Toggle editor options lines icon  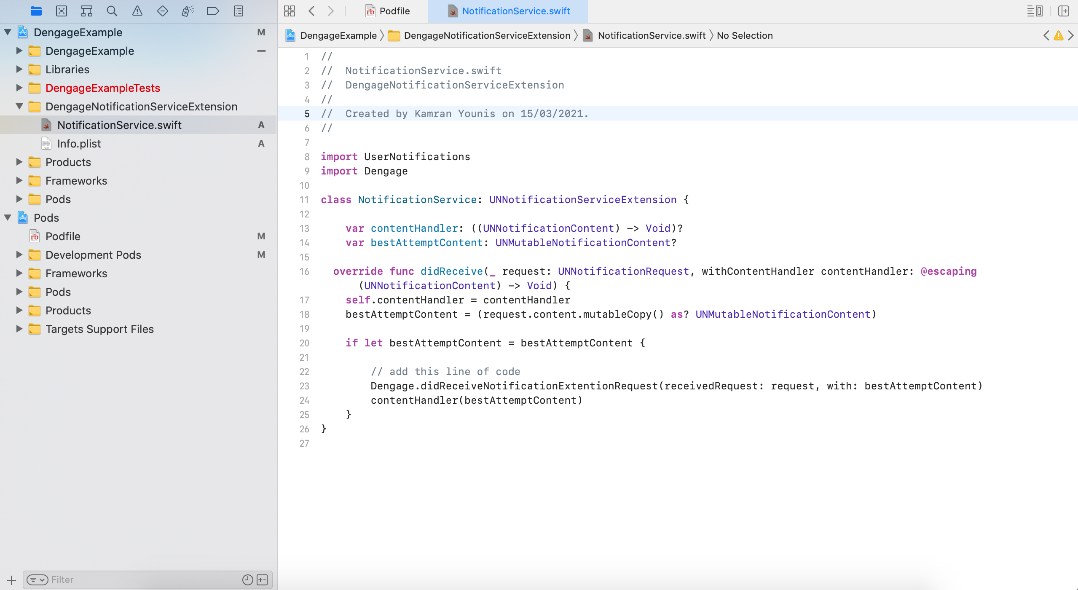point(1035,11)
